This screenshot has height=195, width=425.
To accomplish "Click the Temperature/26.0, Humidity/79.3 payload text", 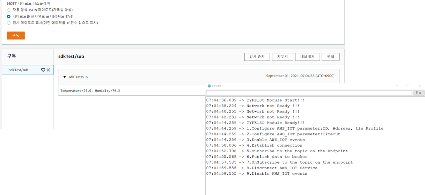I will [90, 90].
